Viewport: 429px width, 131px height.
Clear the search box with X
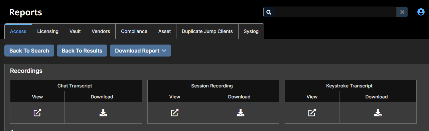402,12
